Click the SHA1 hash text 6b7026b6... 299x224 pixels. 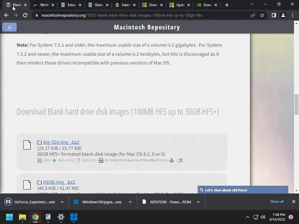click(136, 160)
